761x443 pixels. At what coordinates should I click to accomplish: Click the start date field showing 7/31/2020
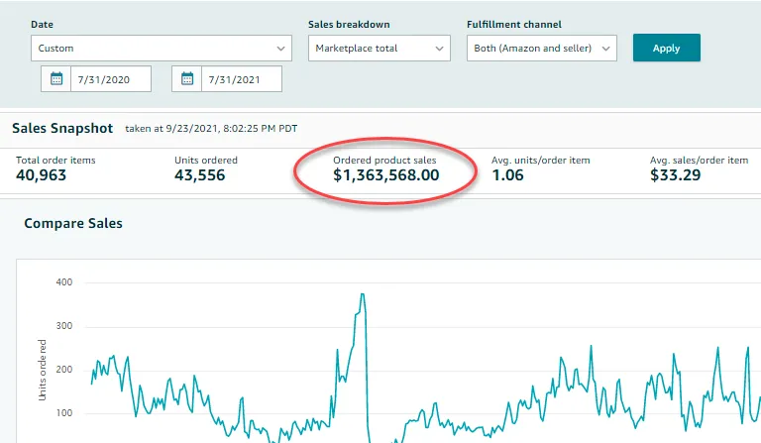[111, 79]
